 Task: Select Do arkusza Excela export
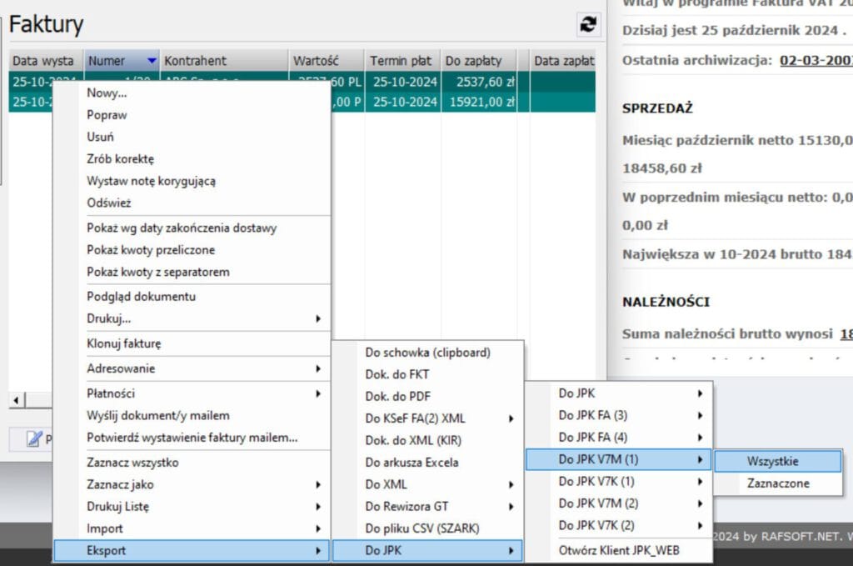coord(412,463)
